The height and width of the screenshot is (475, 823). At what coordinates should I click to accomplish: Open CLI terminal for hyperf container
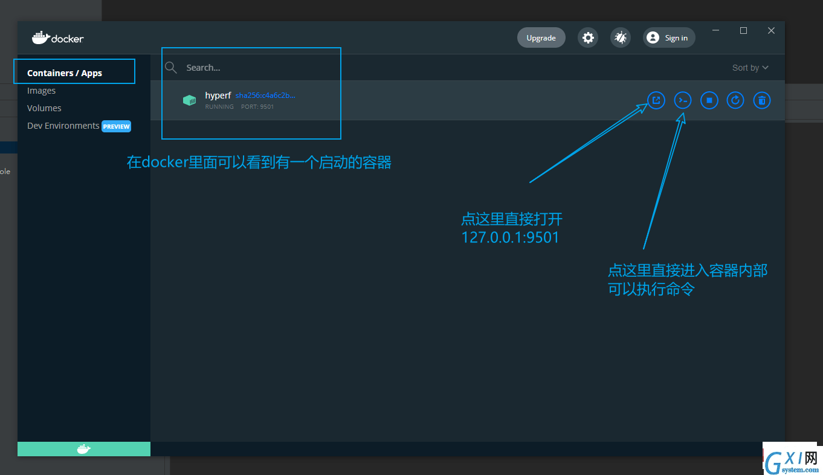point(683,100)
